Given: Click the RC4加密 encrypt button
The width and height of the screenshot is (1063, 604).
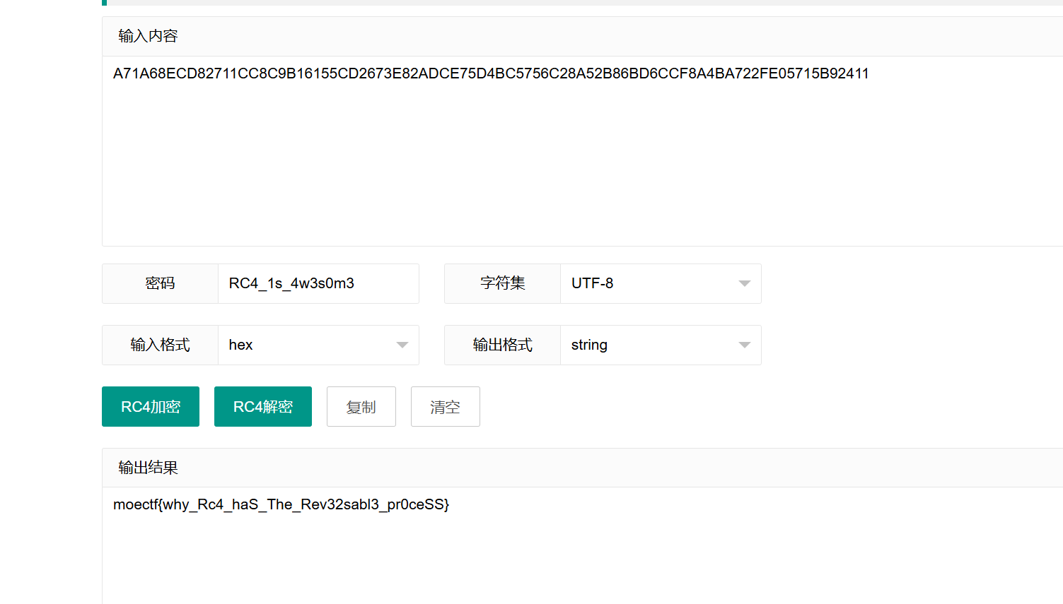Looking at the screenshot, I should coord(150,406).
